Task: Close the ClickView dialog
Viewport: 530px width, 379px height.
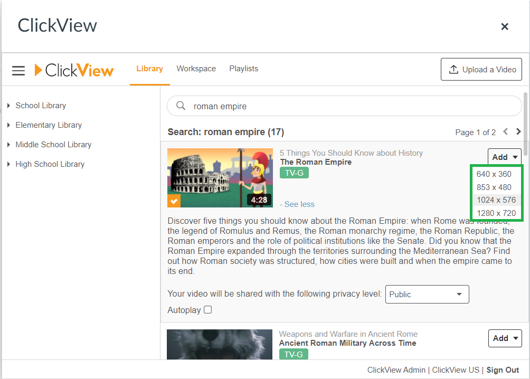Action: click(x=505, y=26)
